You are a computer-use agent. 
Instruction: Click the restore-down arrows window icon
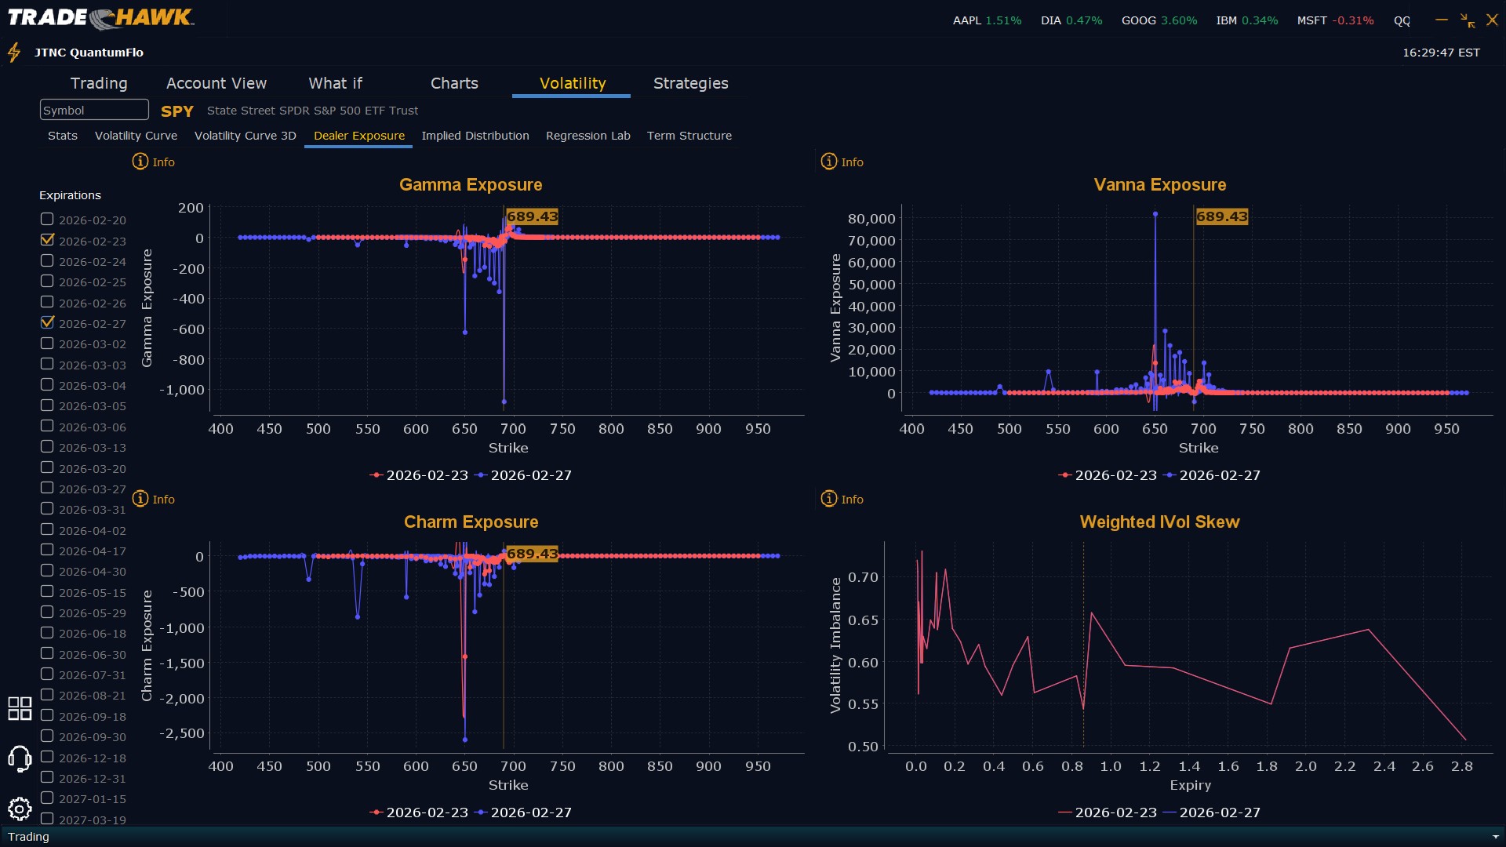click(1467, 20)
